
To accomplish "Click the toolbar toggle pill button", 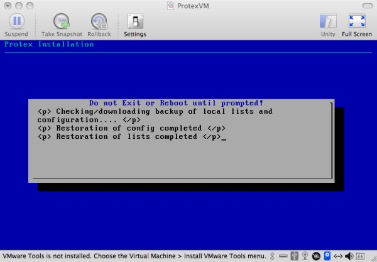I will 367,6.
